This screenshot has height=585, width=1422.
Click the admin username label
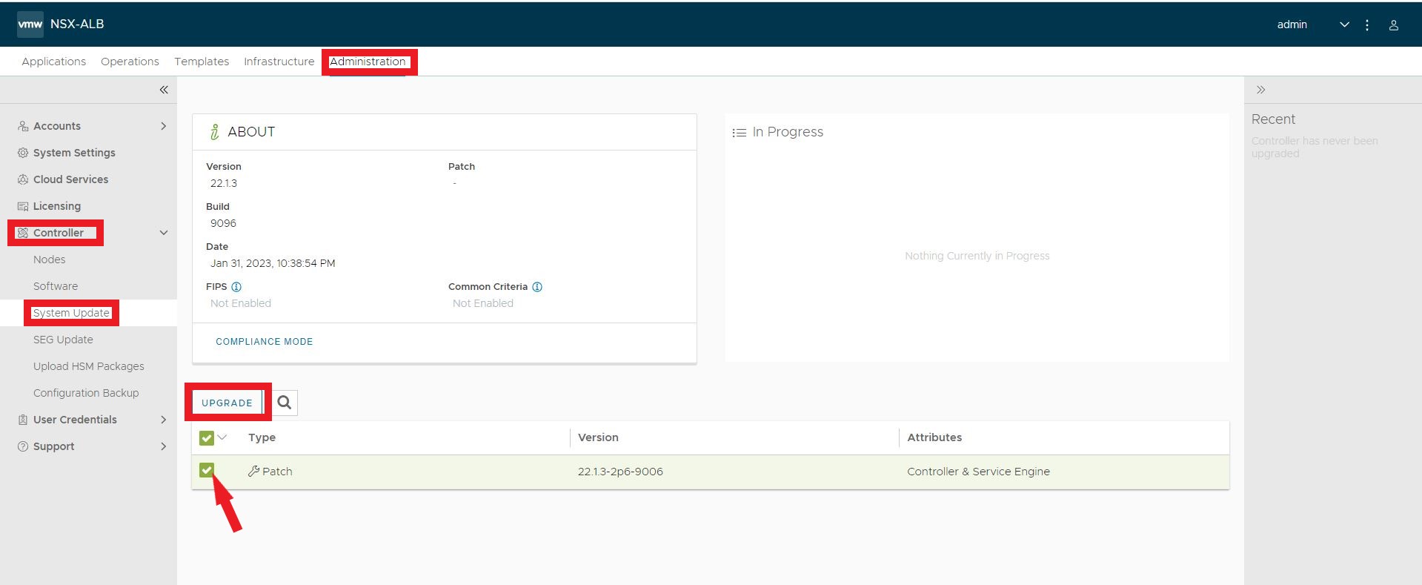click(1292, 24)
